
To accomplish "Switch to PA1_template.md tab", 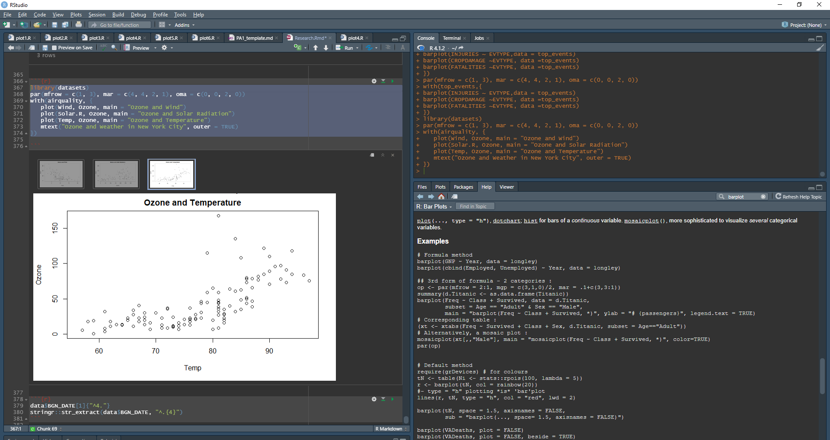I will 254,38.
